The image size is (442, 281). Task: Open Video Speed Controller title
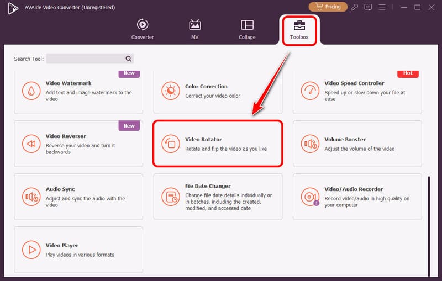(x=354, y=83)
